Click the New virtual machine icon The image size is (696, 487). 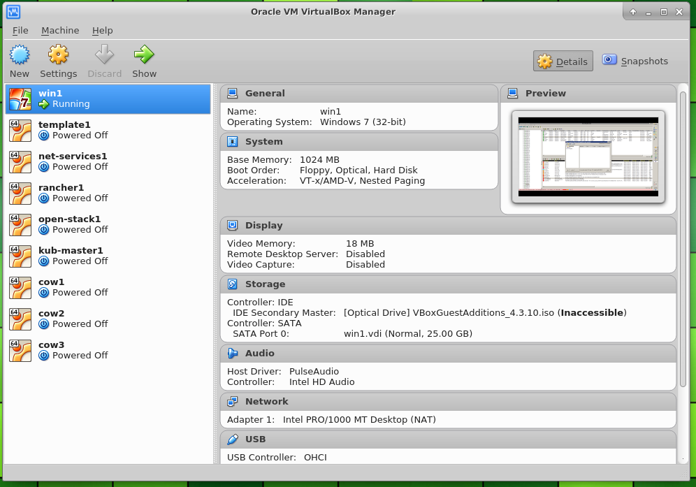(x=20, y=54)
